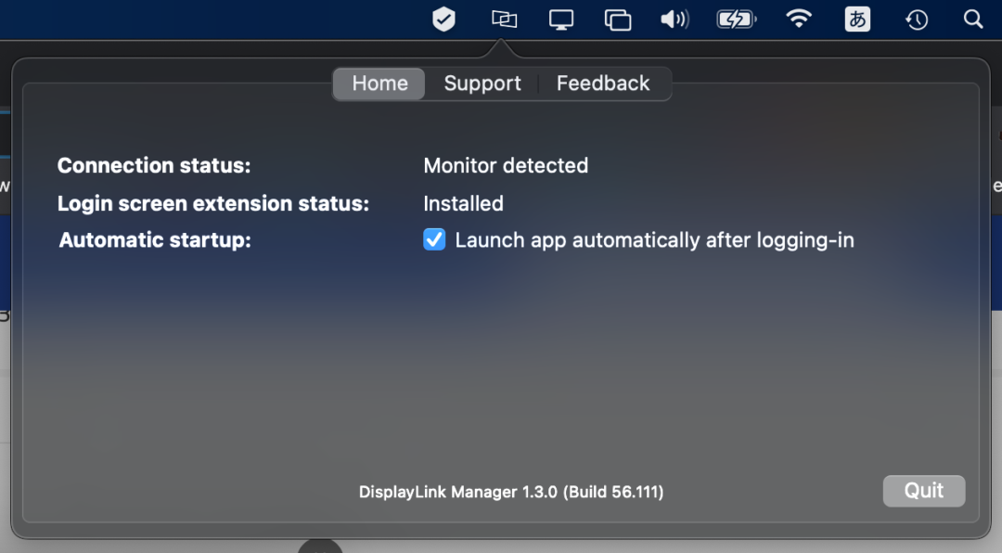Image resolution: width=1002 pixels, height=553 pixels.
Task: Open the Displays monitor icon in menu bar
Action: point(561,19)
